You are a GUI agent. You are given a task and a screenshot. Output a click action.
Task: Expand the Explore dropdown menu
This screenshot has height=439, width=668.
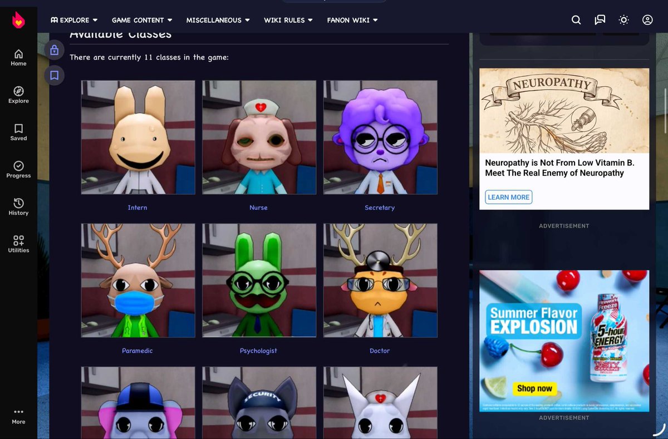(74, 20)
